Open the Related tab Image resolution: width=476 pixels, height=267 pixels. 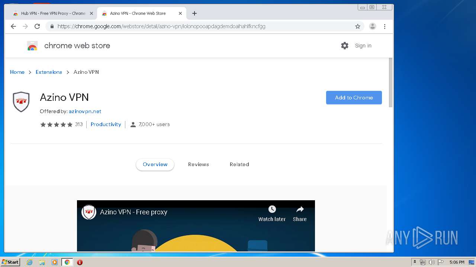pos(239,164)
